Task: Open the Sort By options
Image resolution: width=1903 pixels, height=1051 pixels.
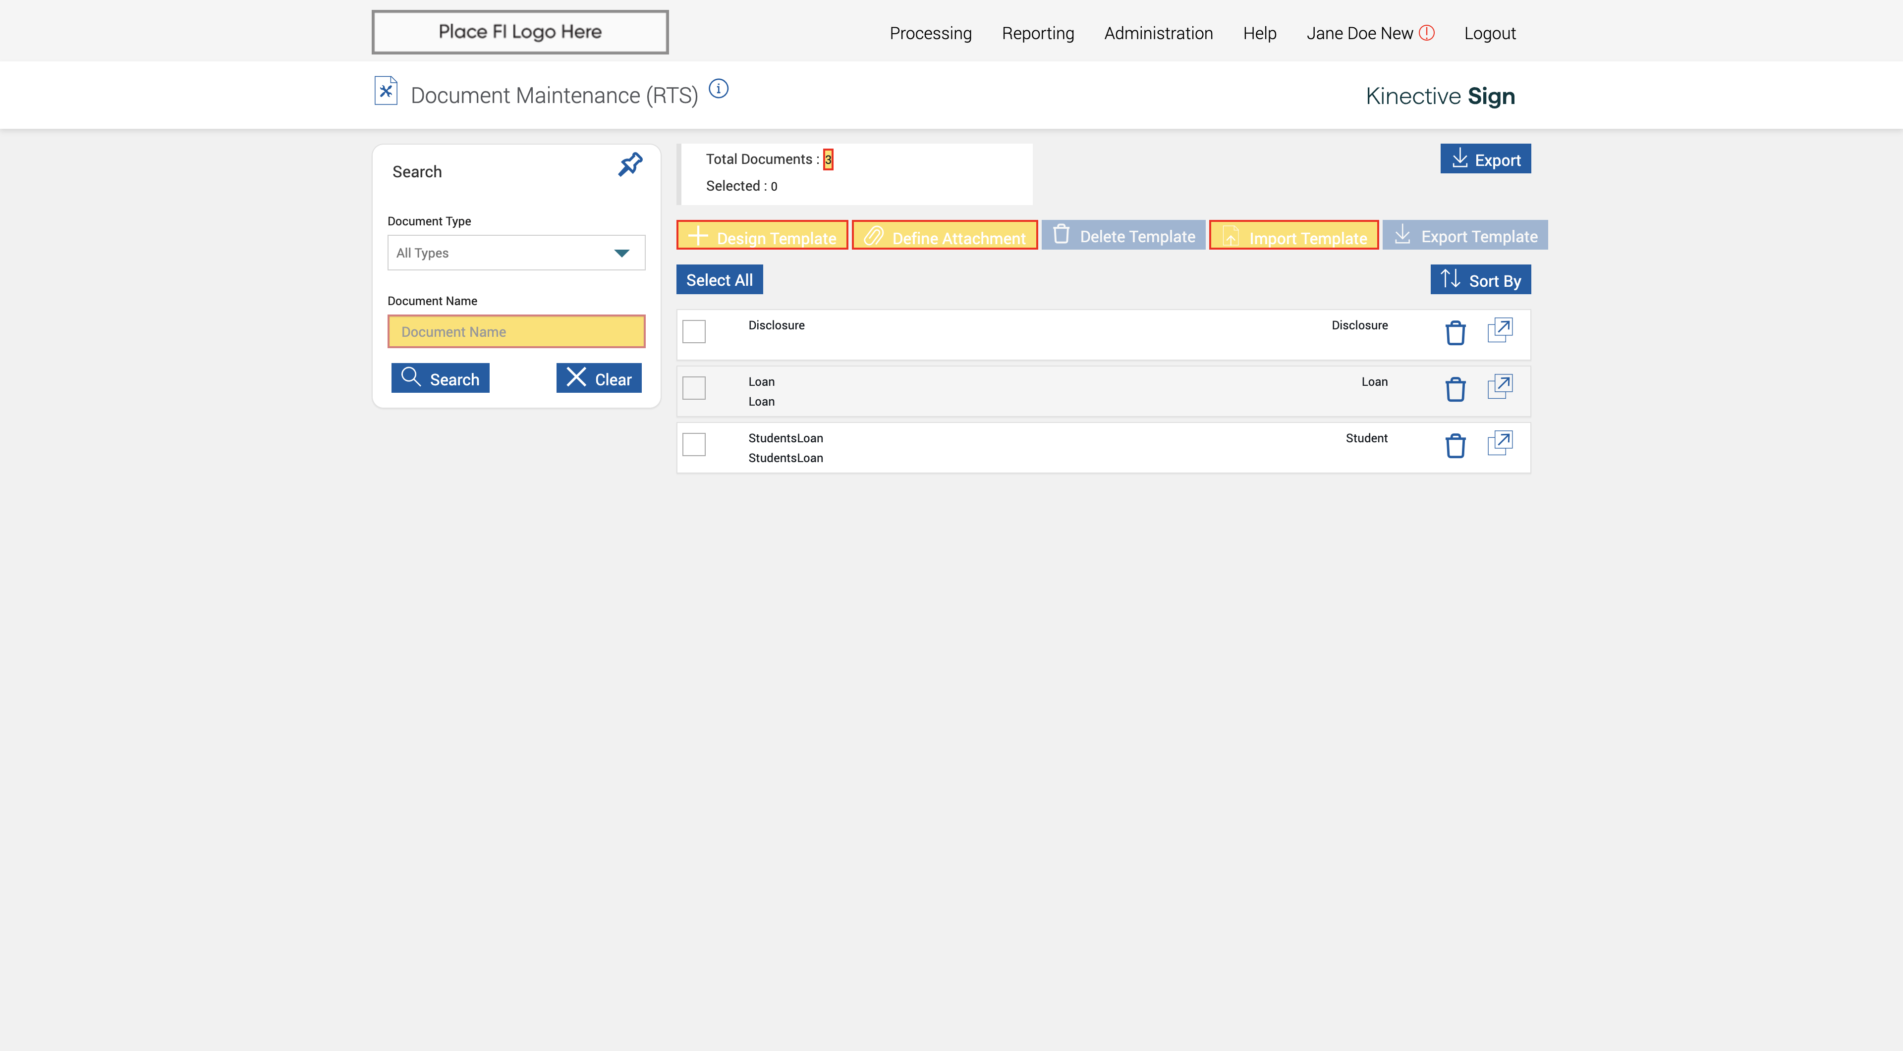Action: [1480, 280]
